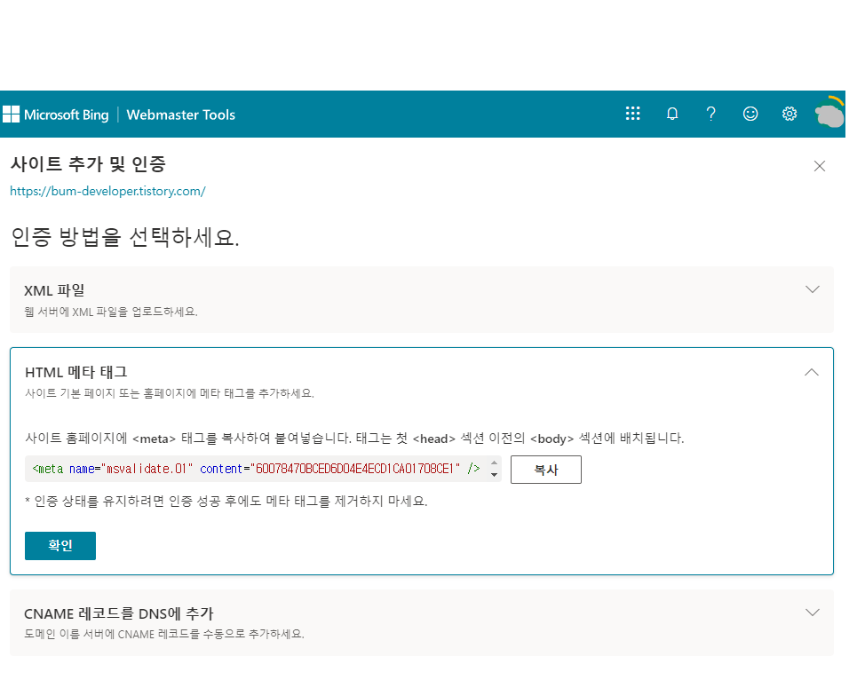Expand the XML 파일 section chevron
The width and height of the screenshot is (849, 680).
coord(813,289)
